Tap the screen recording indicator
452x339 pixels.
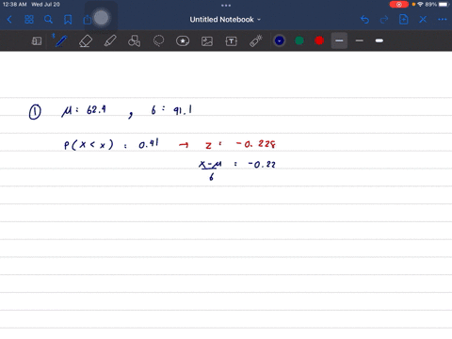point(398,5)
